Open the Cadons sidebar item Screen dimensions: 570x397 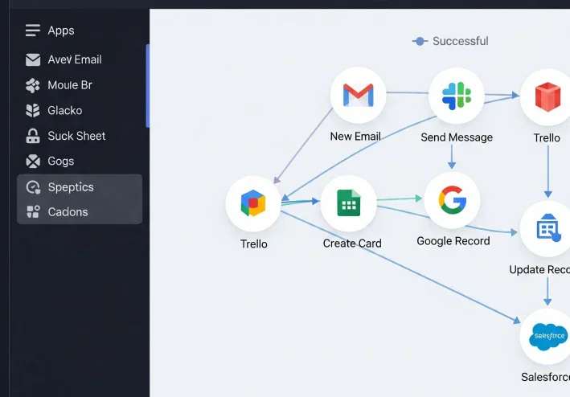coord(80,211)
